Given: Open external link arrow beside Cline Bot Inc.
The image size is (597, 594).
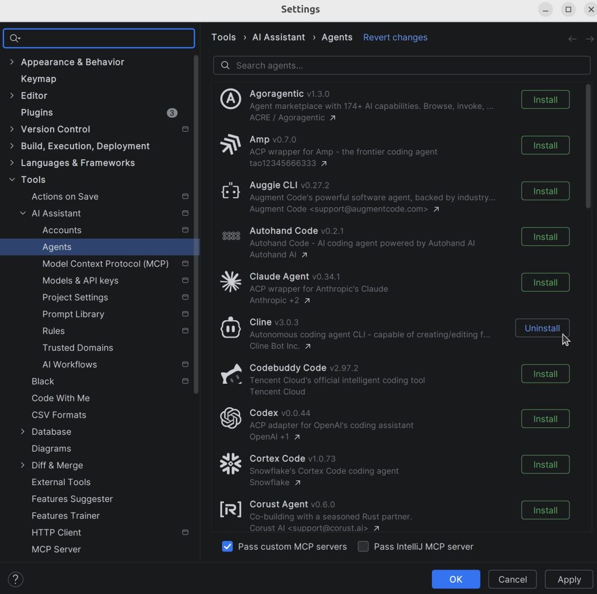Looking at the screenshot, I should pyautogui.click(x=308, y=346).
